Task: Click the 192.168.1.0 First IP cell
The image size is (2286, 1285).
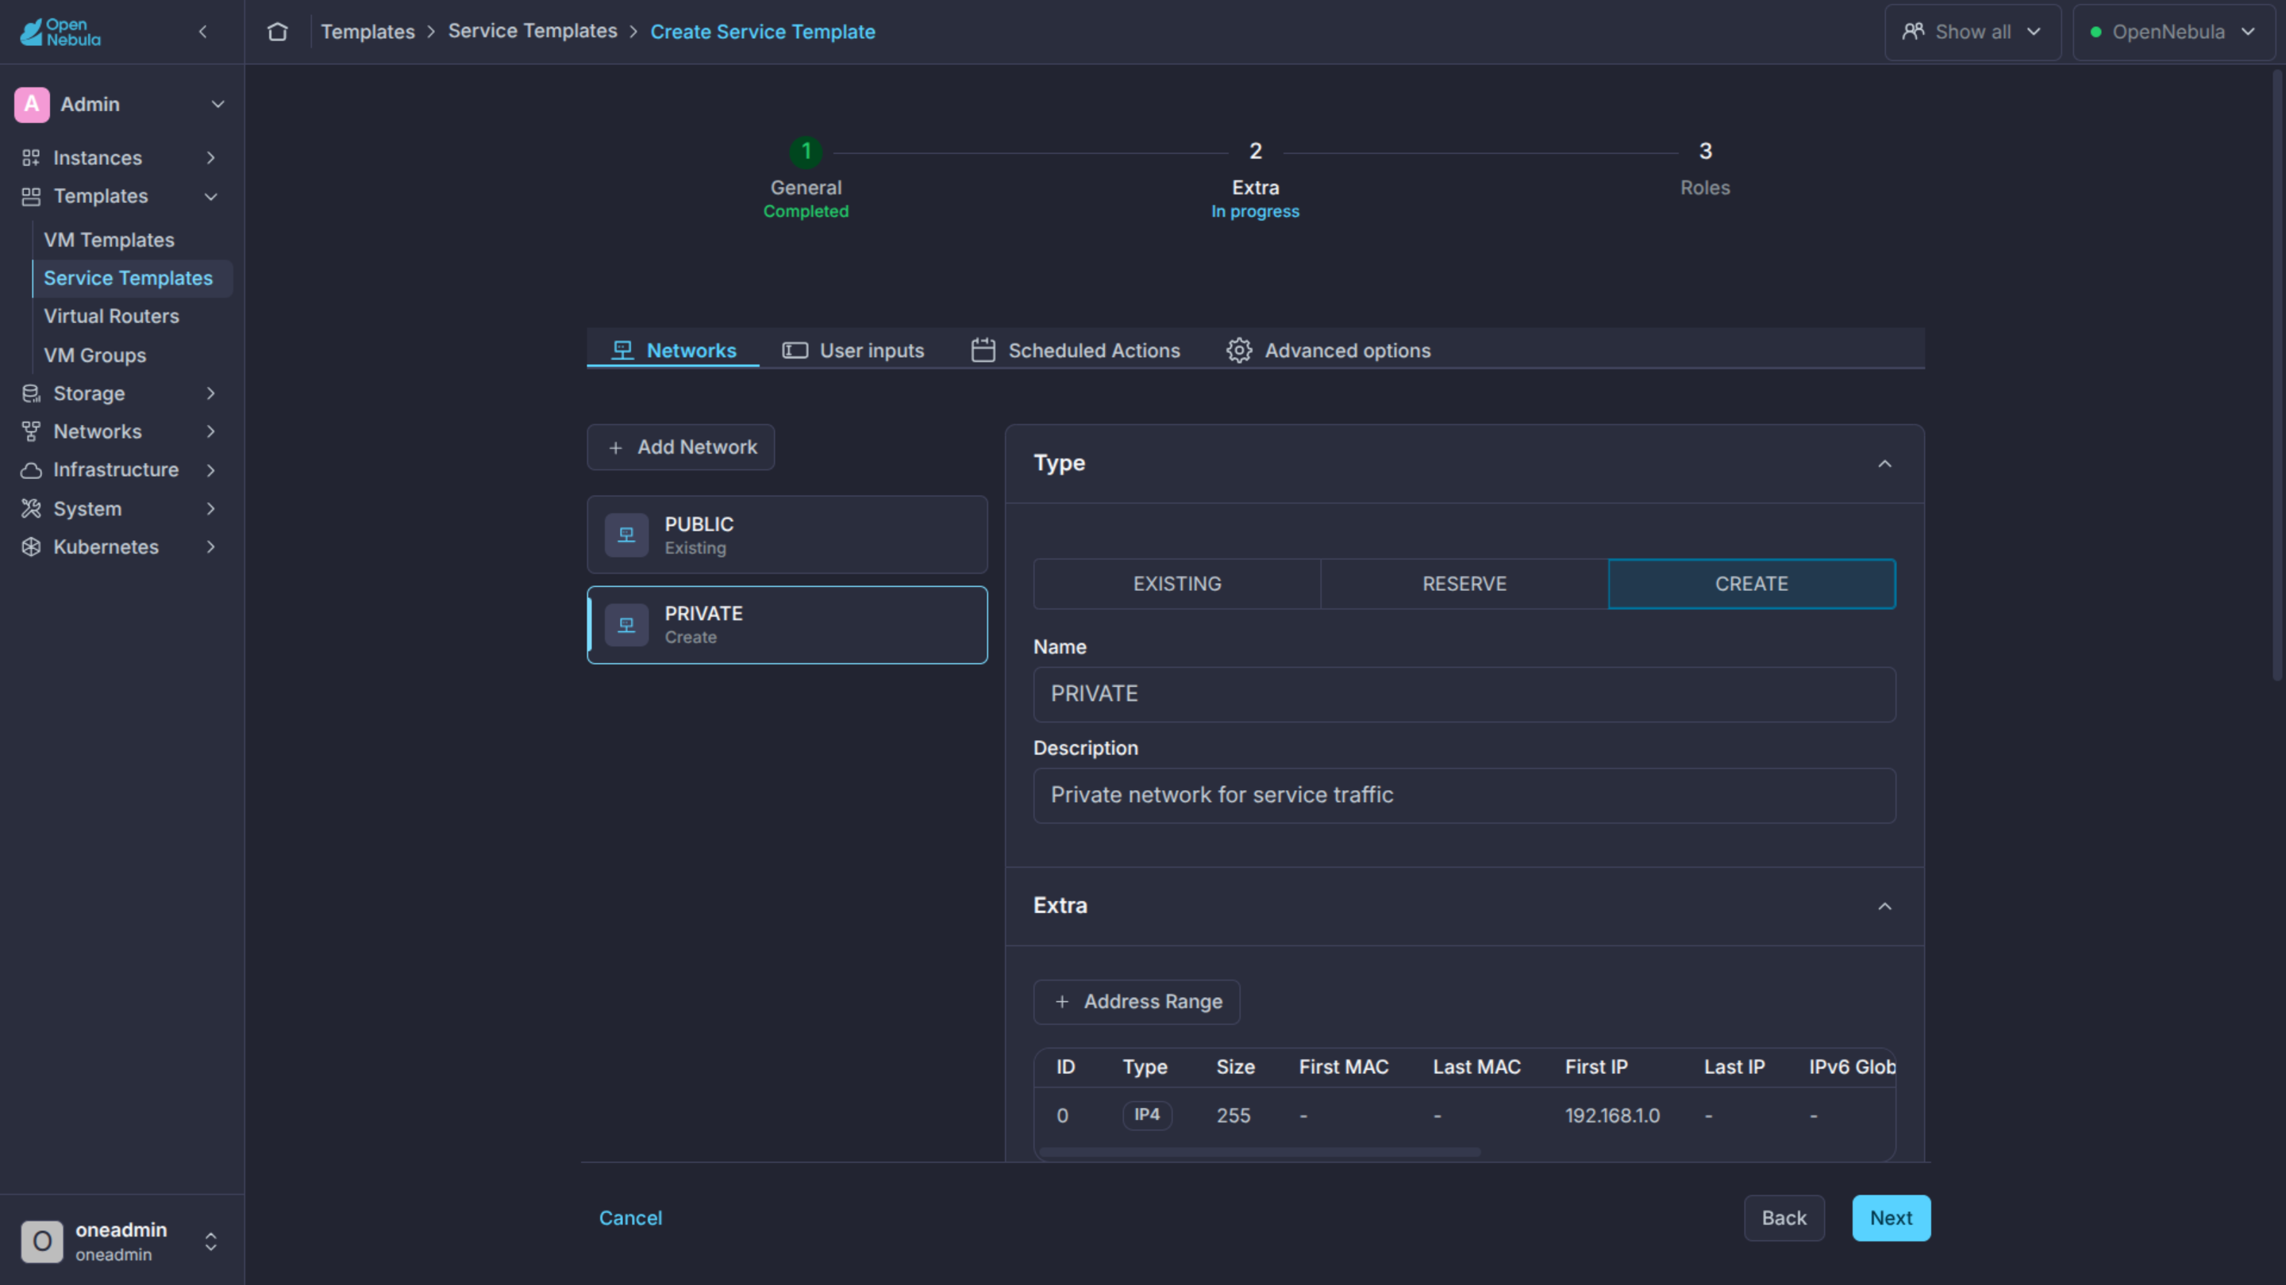Action: pyautogui.click(x=1611, y=1115)
